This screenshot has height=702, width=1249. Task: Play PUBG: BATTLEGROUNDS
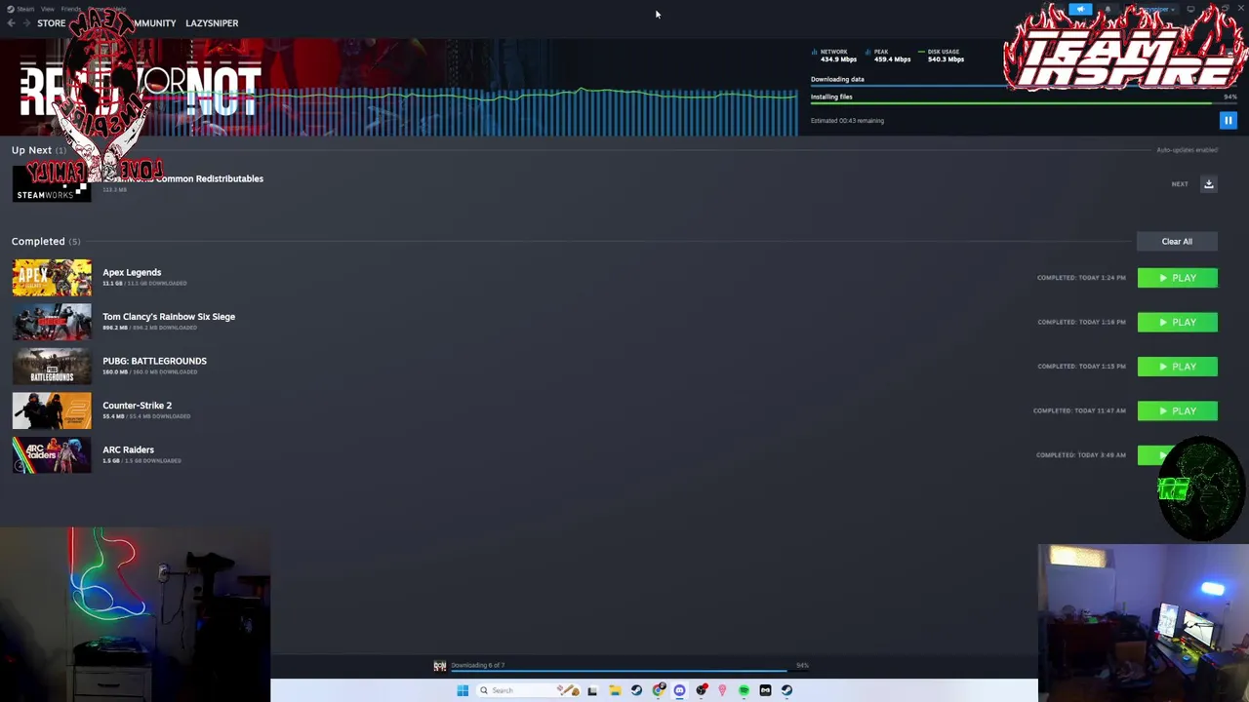[x=1177, y=367]
